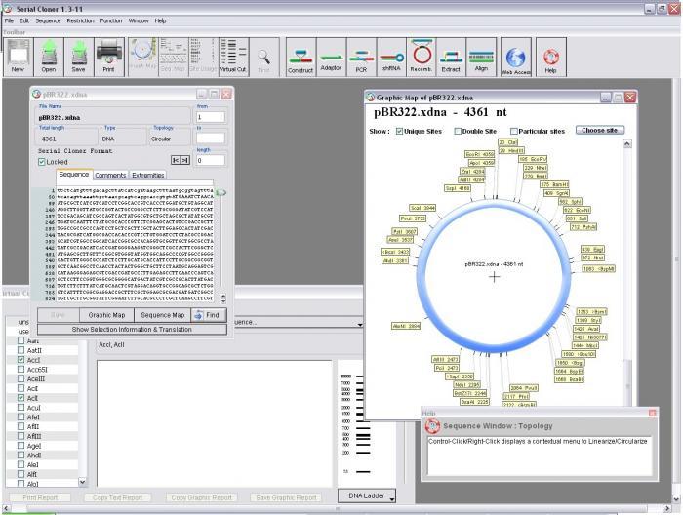The width and height of the screenshot is (683, 515).
Task: Click the green arrow beside sequence text
Action: coord(221,192)
